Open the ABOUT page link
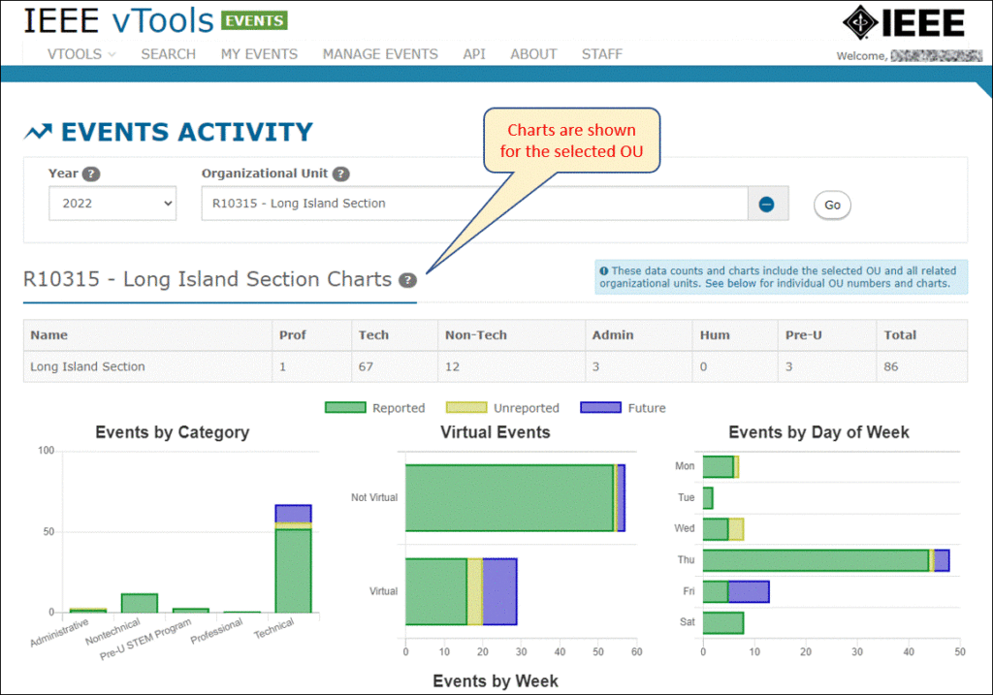The height and width of the screenshot is (695, 993). tap(533, 54)
